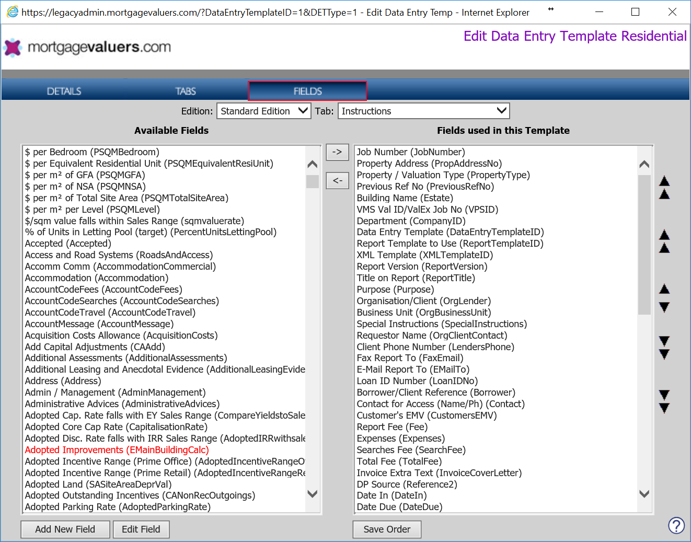Expand the Tab dropdown showing Instructions
Screen dimensions: 691x542
[x=423, y=111]
